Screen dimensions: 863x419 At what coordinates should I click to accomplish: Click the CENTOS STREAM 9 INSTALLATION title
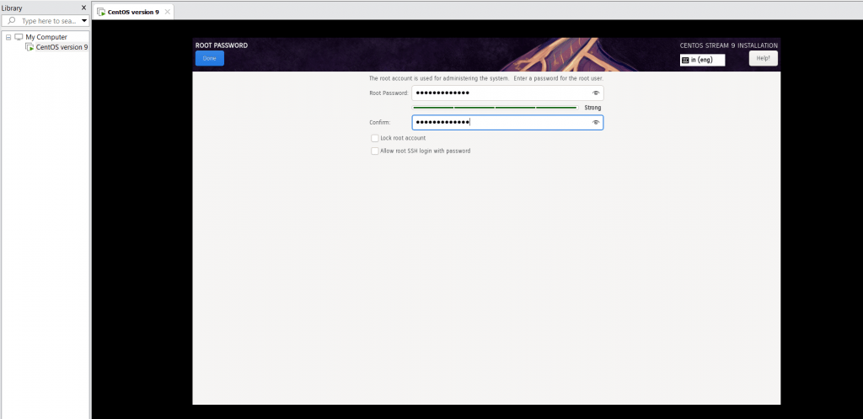point(729,45)
